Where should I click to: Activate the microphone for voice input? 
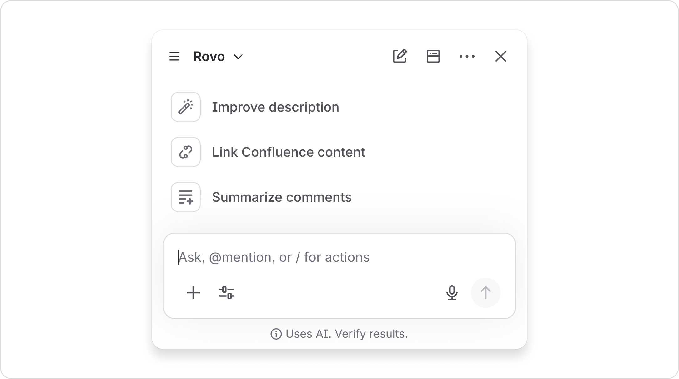[x=452, y=293]
